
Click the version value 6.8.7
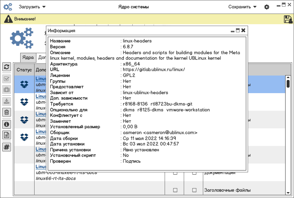128,47
